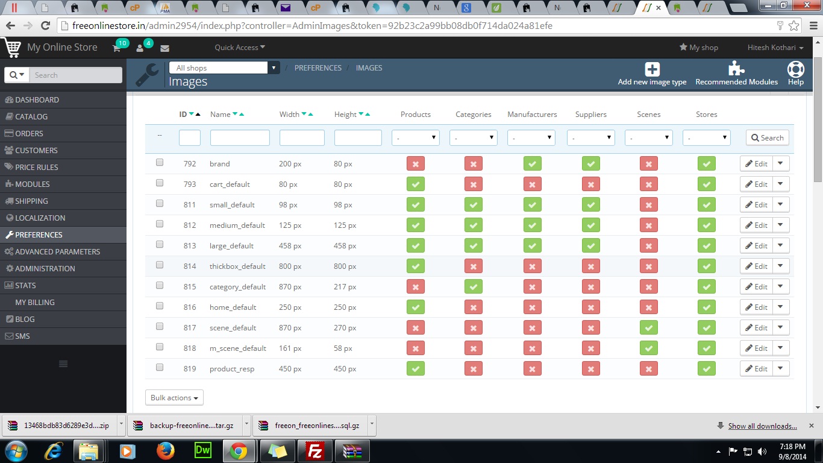Open the Help lifebuoy icon
Screen dimensions: 823x463
[x=796, y=69]
